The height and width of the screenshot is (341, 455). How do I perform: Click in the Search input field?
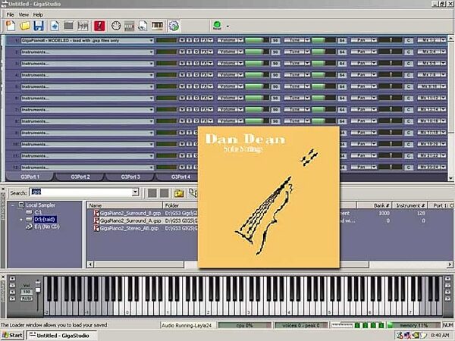coord(80,192)
